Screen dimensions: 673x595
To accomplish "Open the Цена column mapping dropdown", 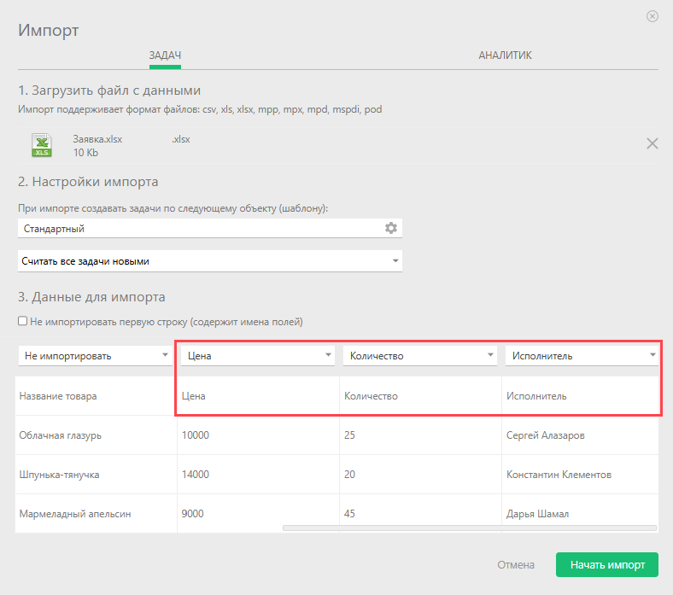I will coord(258,356).
